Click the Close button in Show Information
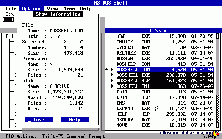Image resolution: width=222 pixels, height=139 pixels. [x=39, y=120]
